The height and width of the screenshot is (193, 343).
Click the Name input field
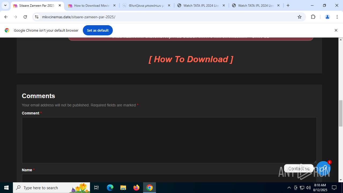coord(169,178)
